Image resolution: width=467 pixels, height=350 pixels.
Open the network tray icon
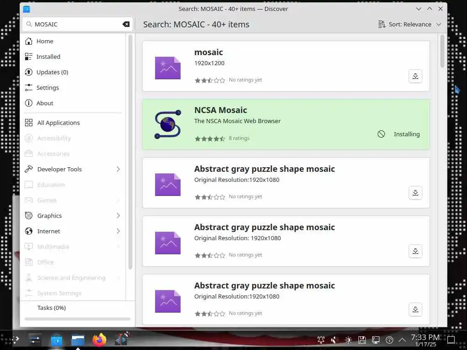click(376, 340)
